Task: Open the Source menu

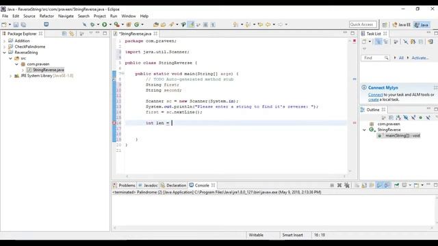Action: click(x=29, y=16)
